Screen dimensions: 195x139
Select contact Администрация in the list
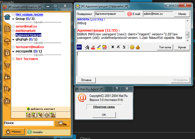(x=28, y=35)
